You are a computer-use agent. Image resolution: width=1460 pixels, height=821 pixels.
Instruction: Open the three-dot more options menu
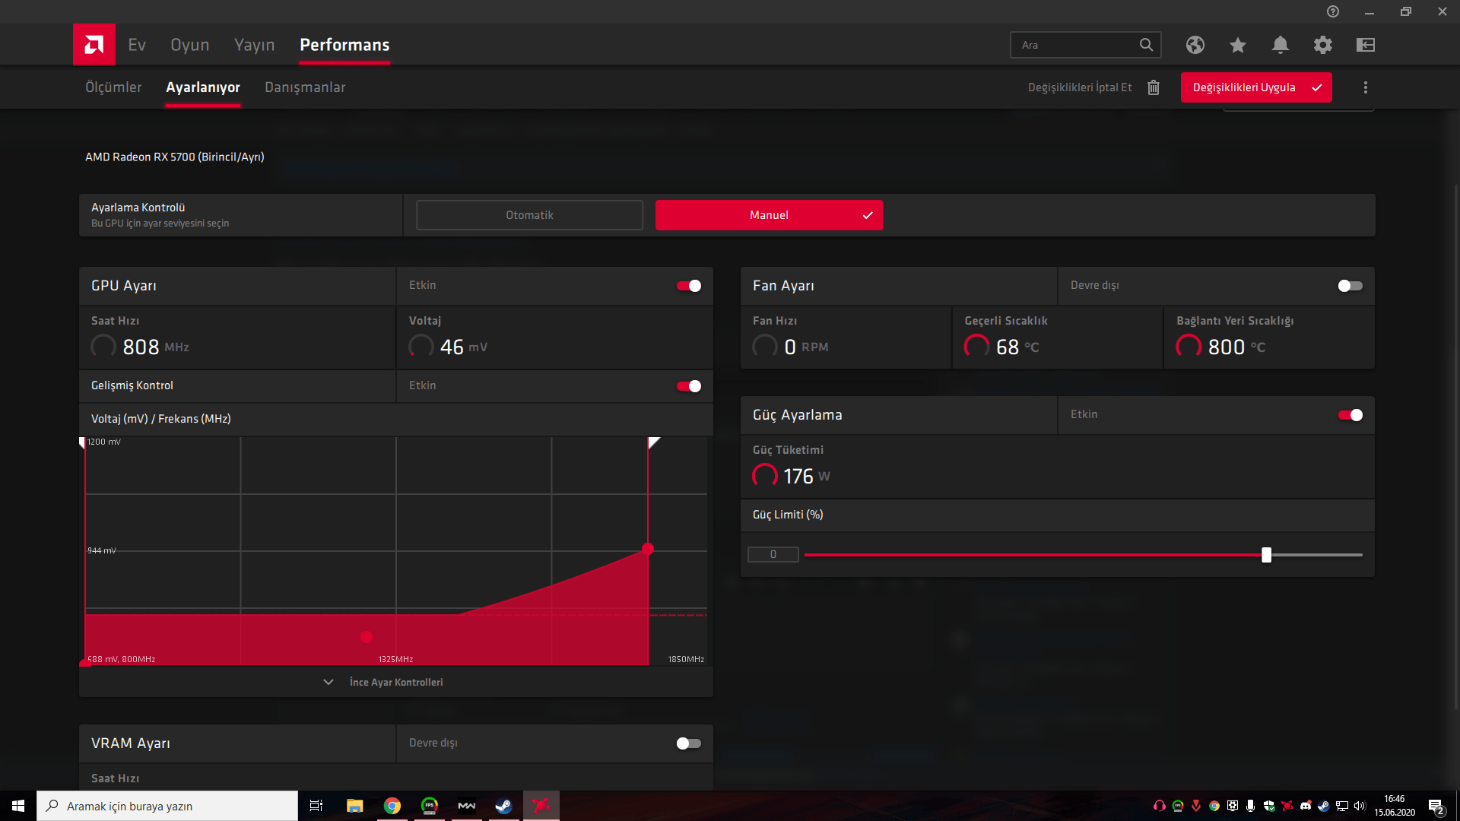click(x=1365, y=87)
